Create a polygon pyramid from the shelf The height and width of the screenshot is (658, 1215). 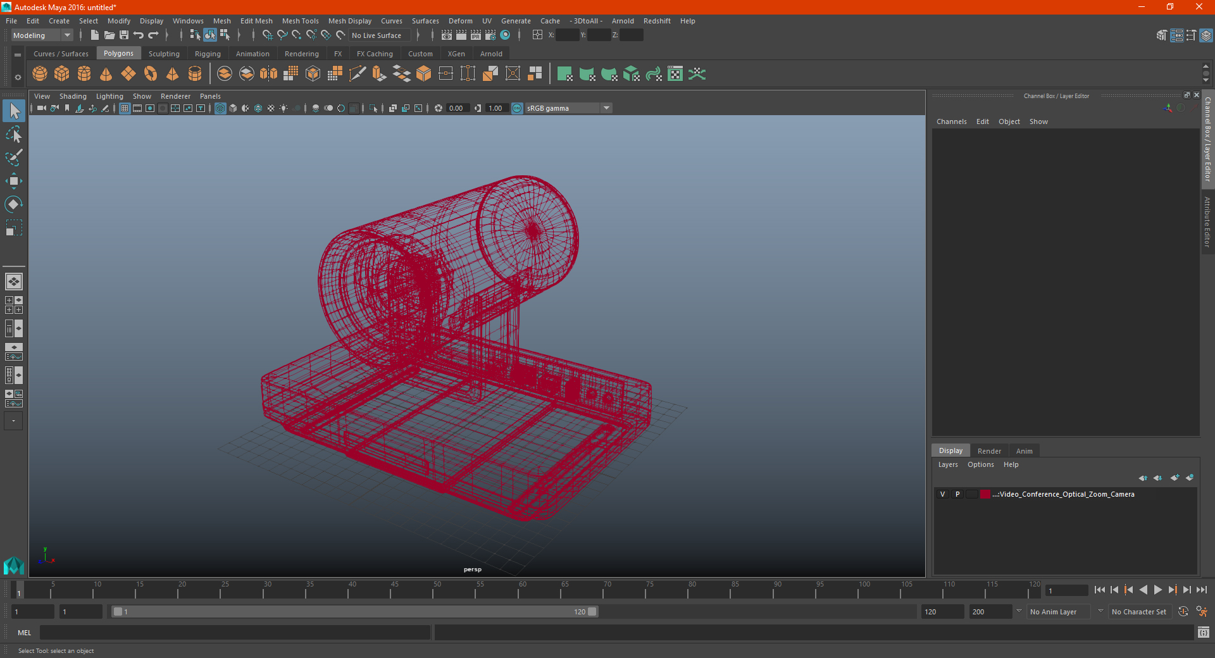(173, 74)
